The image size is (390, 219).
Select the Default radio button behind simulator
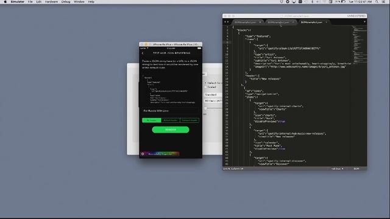[205, 83]
